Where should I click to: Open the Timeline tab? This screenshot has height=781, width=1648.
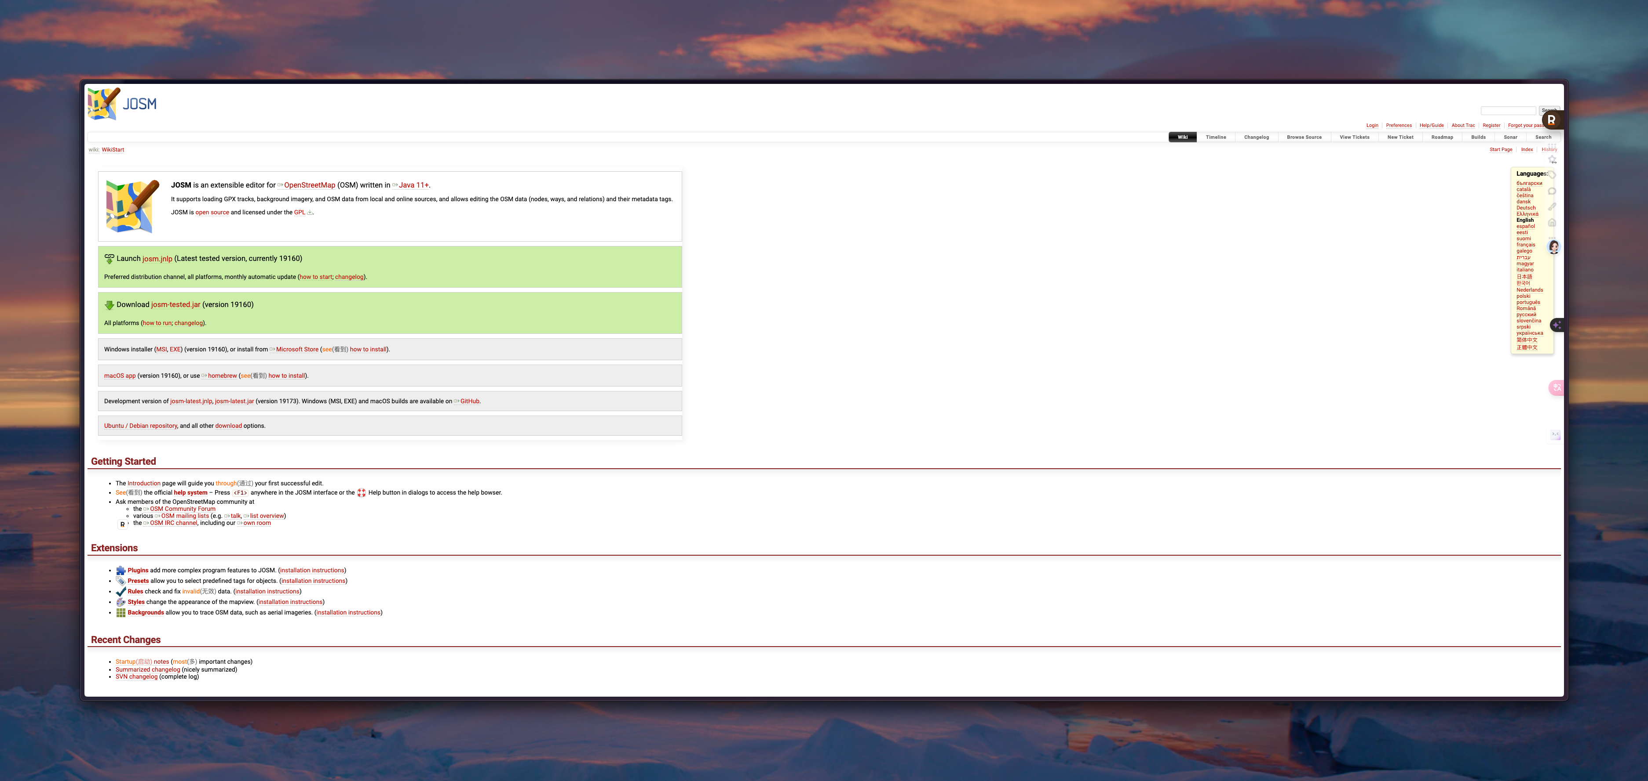click(1216, 137)
